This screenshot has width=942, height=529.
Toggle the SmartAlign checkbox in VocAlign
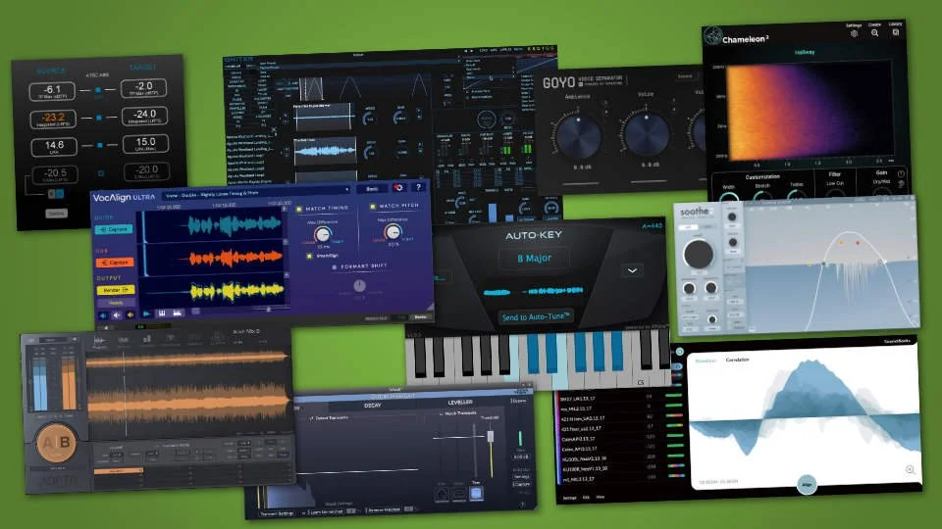click(309, 256)
